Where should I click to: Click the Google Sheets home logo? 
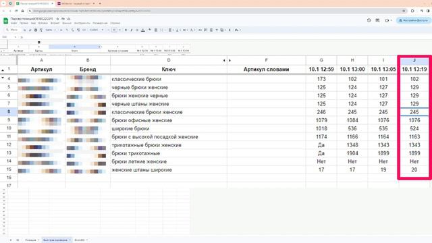coord(5,21)
